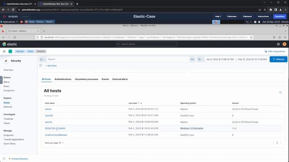The height and width of the screenshot is (162, 289).
Task: Click the lab timer power icon
Action: point(4,17)
